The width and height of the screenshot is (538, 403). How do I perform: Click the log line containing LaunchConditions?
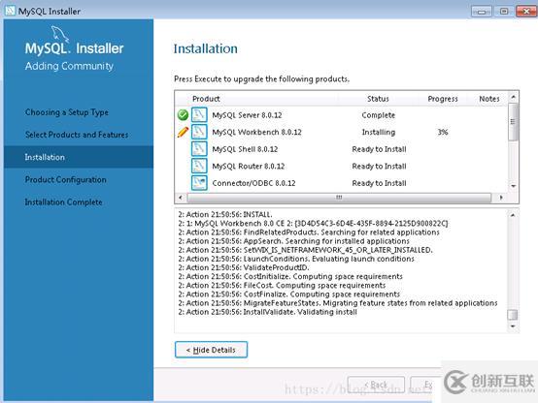(296, 259)
